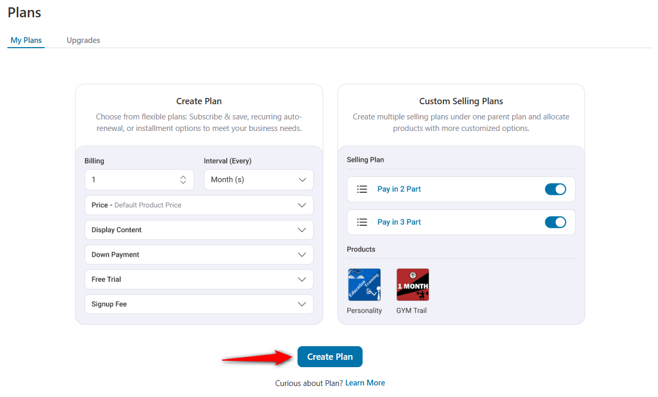Open the Learn More link
The image size is (658, 397).
point(365,382)
